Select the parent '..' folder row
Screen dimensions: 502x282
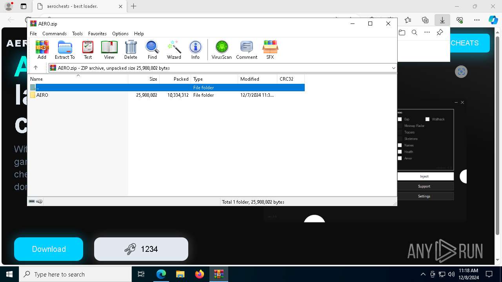pyautogui.click(x=167, y=88)
